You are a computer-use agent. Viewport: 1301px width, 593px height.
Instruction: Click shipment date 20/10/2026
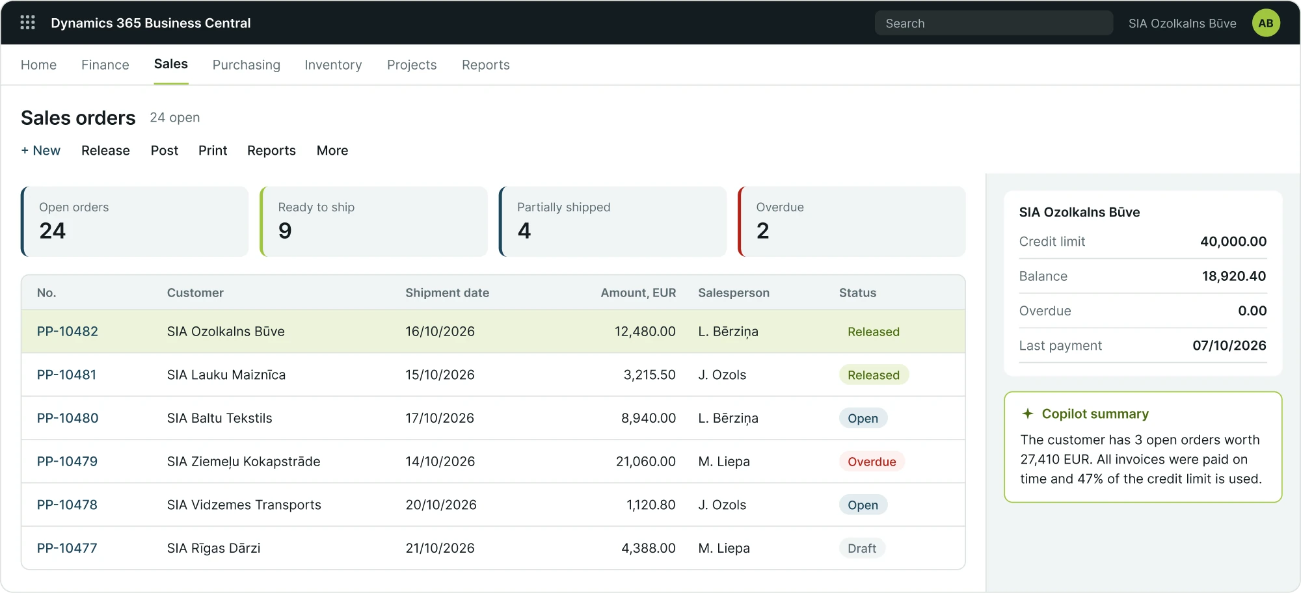click(x=441, y=505)
